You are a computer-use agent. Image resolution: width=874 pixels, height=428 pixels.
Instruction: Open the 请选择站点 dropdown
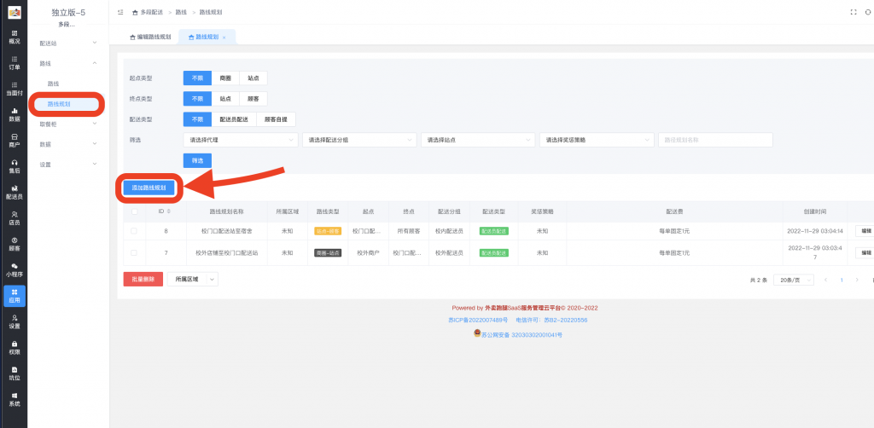click(x=478, y=140)
